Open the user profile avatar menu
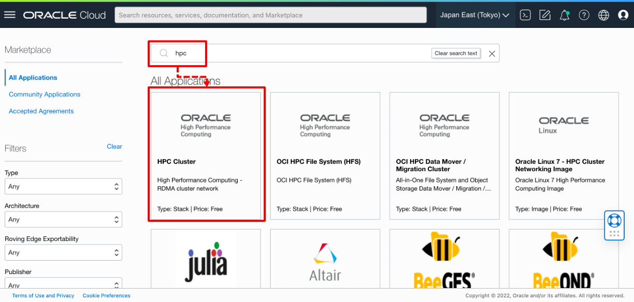Image resolution: width=634 pixels, height=302 pixels. coord(623,15)
